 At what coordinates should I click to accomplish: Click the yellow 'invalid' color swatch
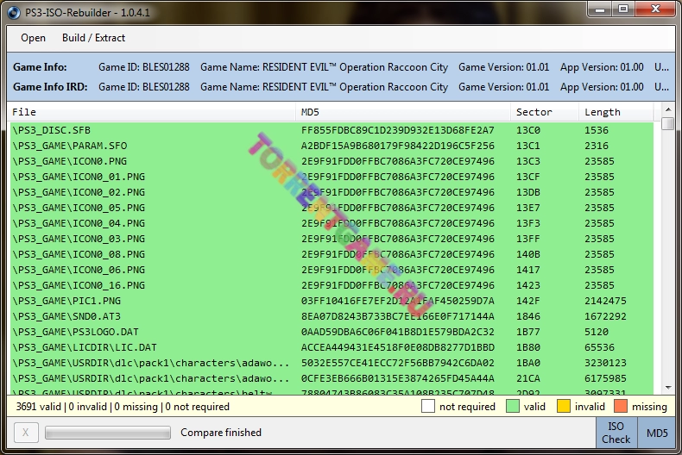[564, 407]
